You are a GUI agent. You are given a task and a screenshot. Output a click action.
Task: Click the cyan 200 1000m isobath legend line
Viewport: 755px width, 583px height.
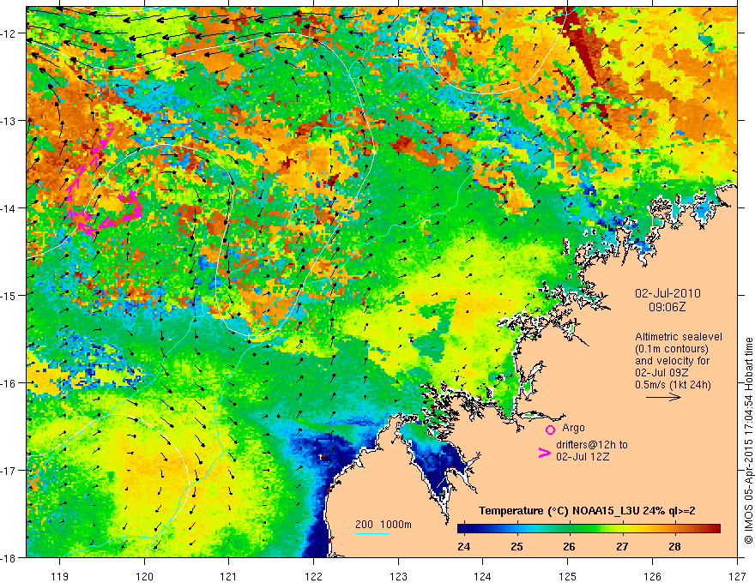[x=372, y=533]
